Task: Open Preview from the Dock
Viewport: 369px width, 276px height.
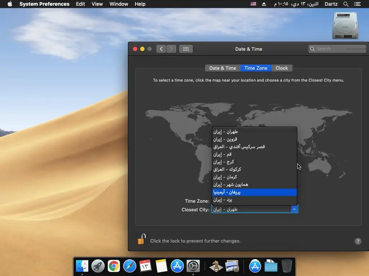Action: [x=232, y=266]
